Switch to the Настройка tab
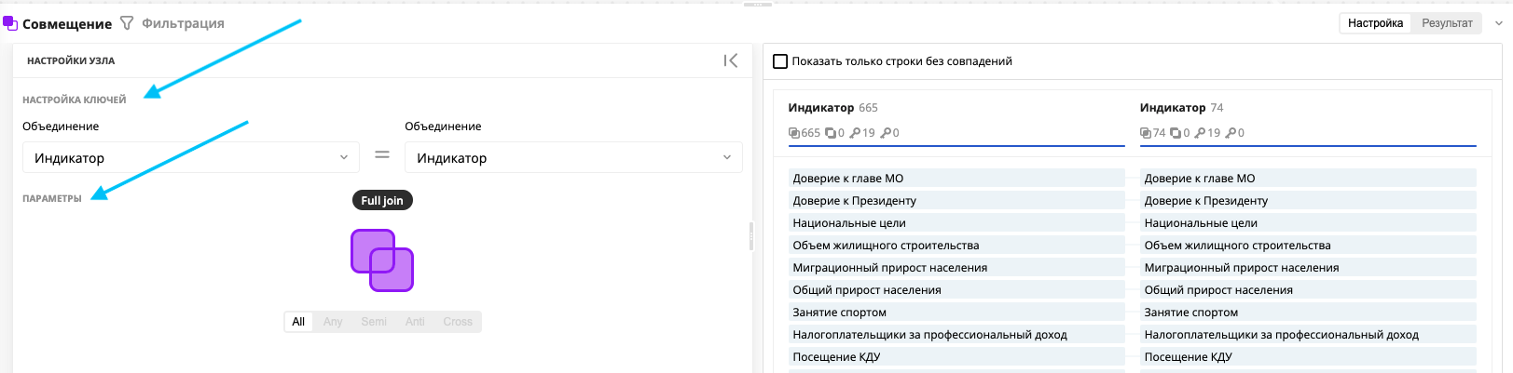 [1375, 23]
